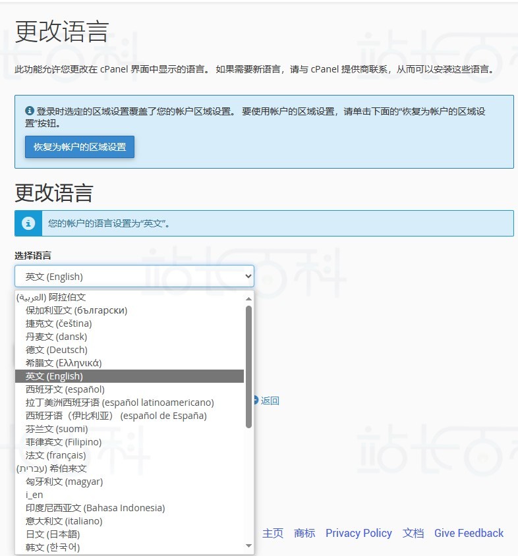518x556 pixels.
Task: Choose 希腊文 (Ελληνικά) option
Action: click(x=129, y=363)
